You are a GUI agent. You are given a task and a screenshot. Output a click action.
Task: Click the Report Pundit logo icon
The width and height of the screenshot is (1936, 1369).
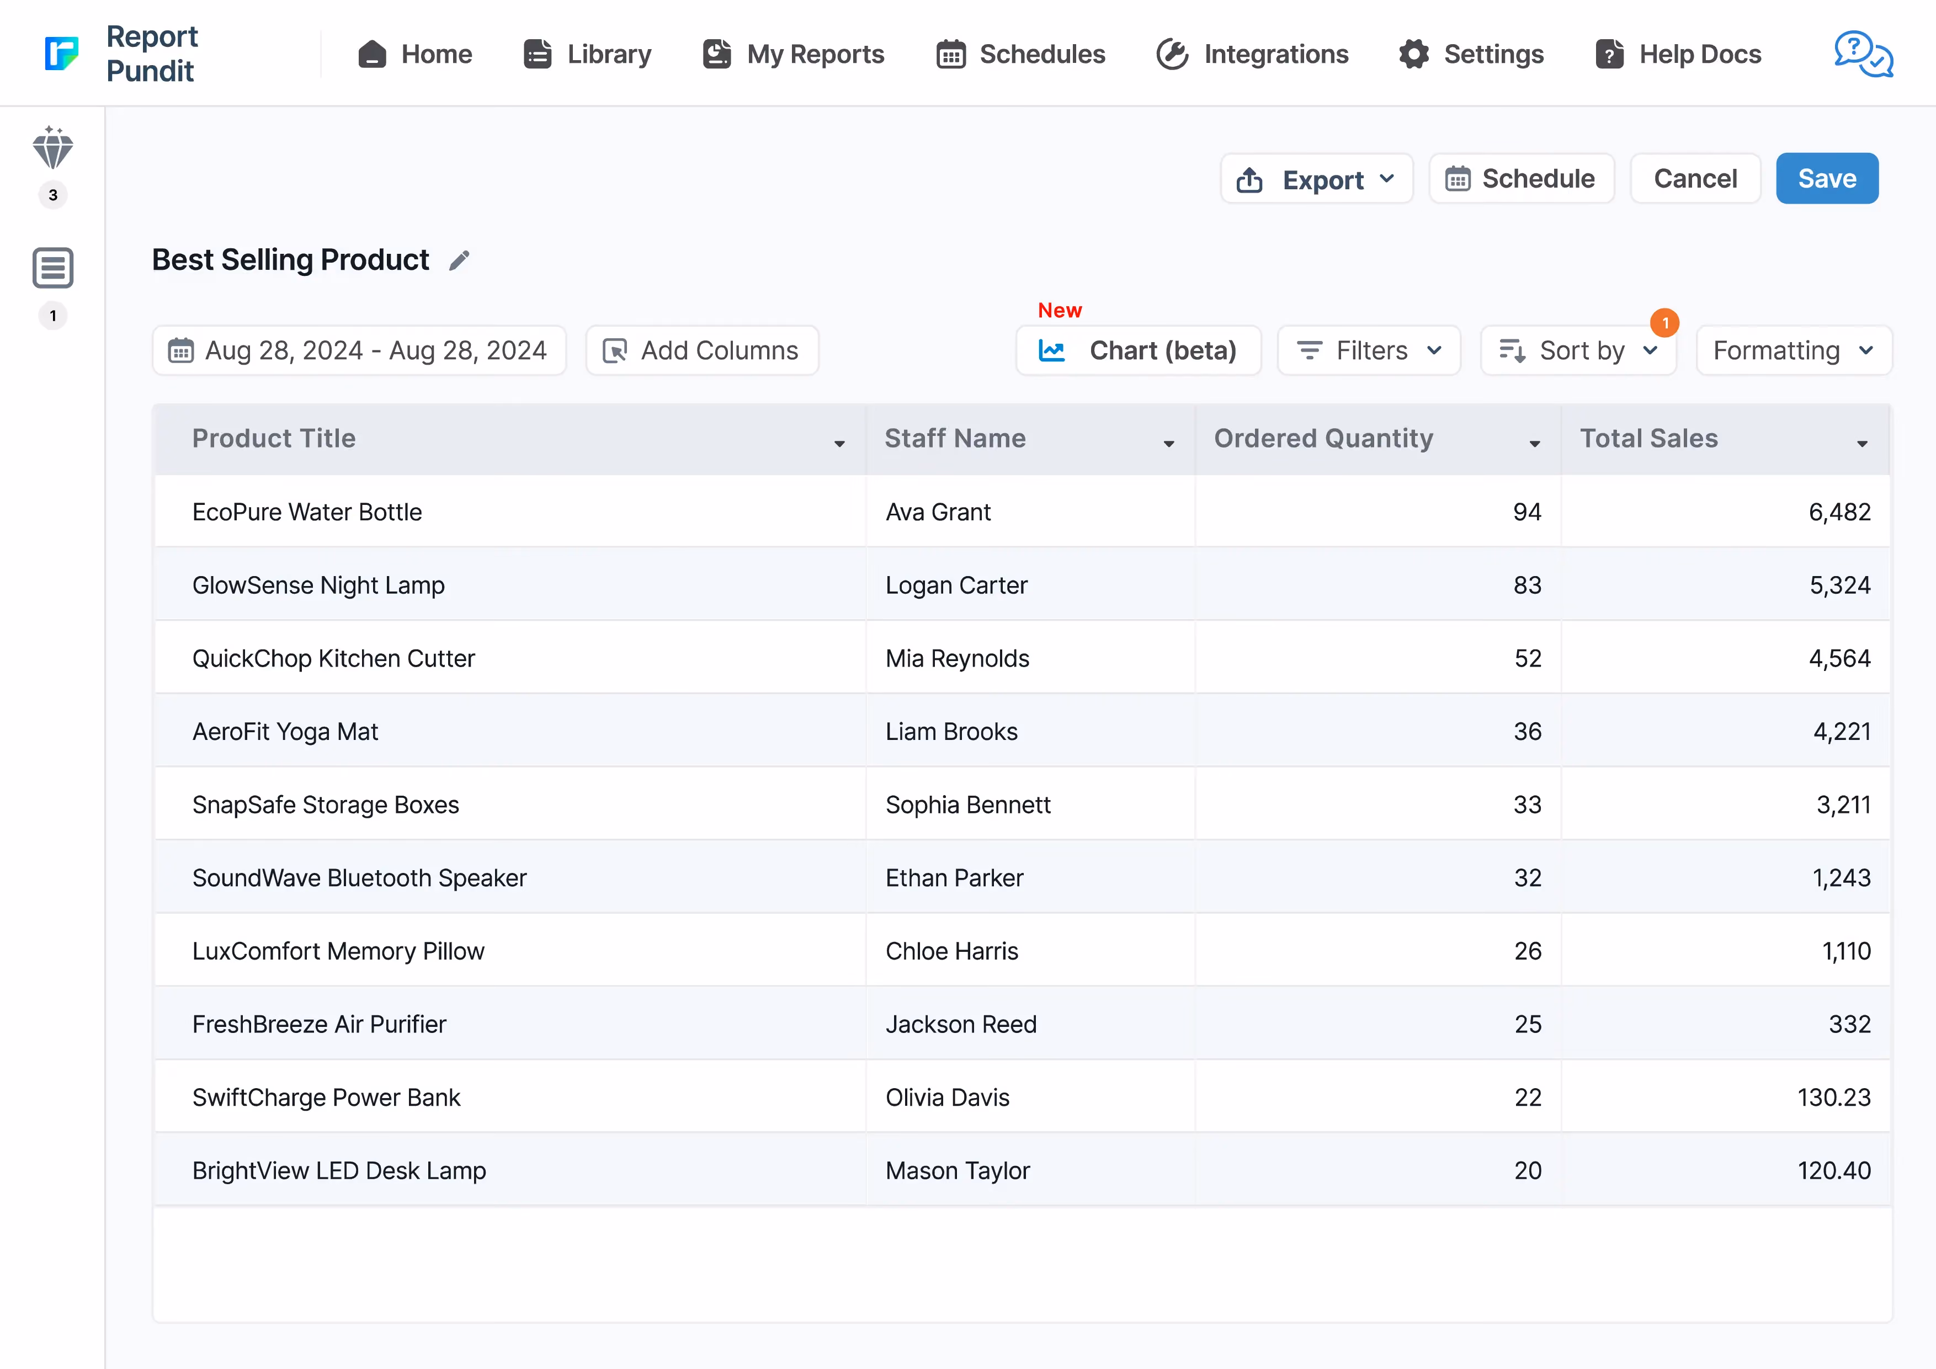tap(62, 53)
